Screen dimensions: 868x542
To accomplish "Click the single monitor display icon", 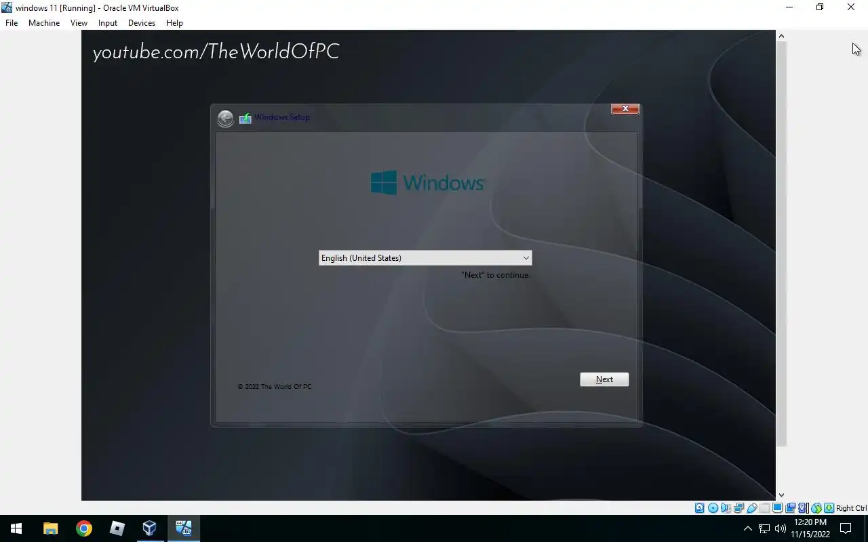I will 778,508.
